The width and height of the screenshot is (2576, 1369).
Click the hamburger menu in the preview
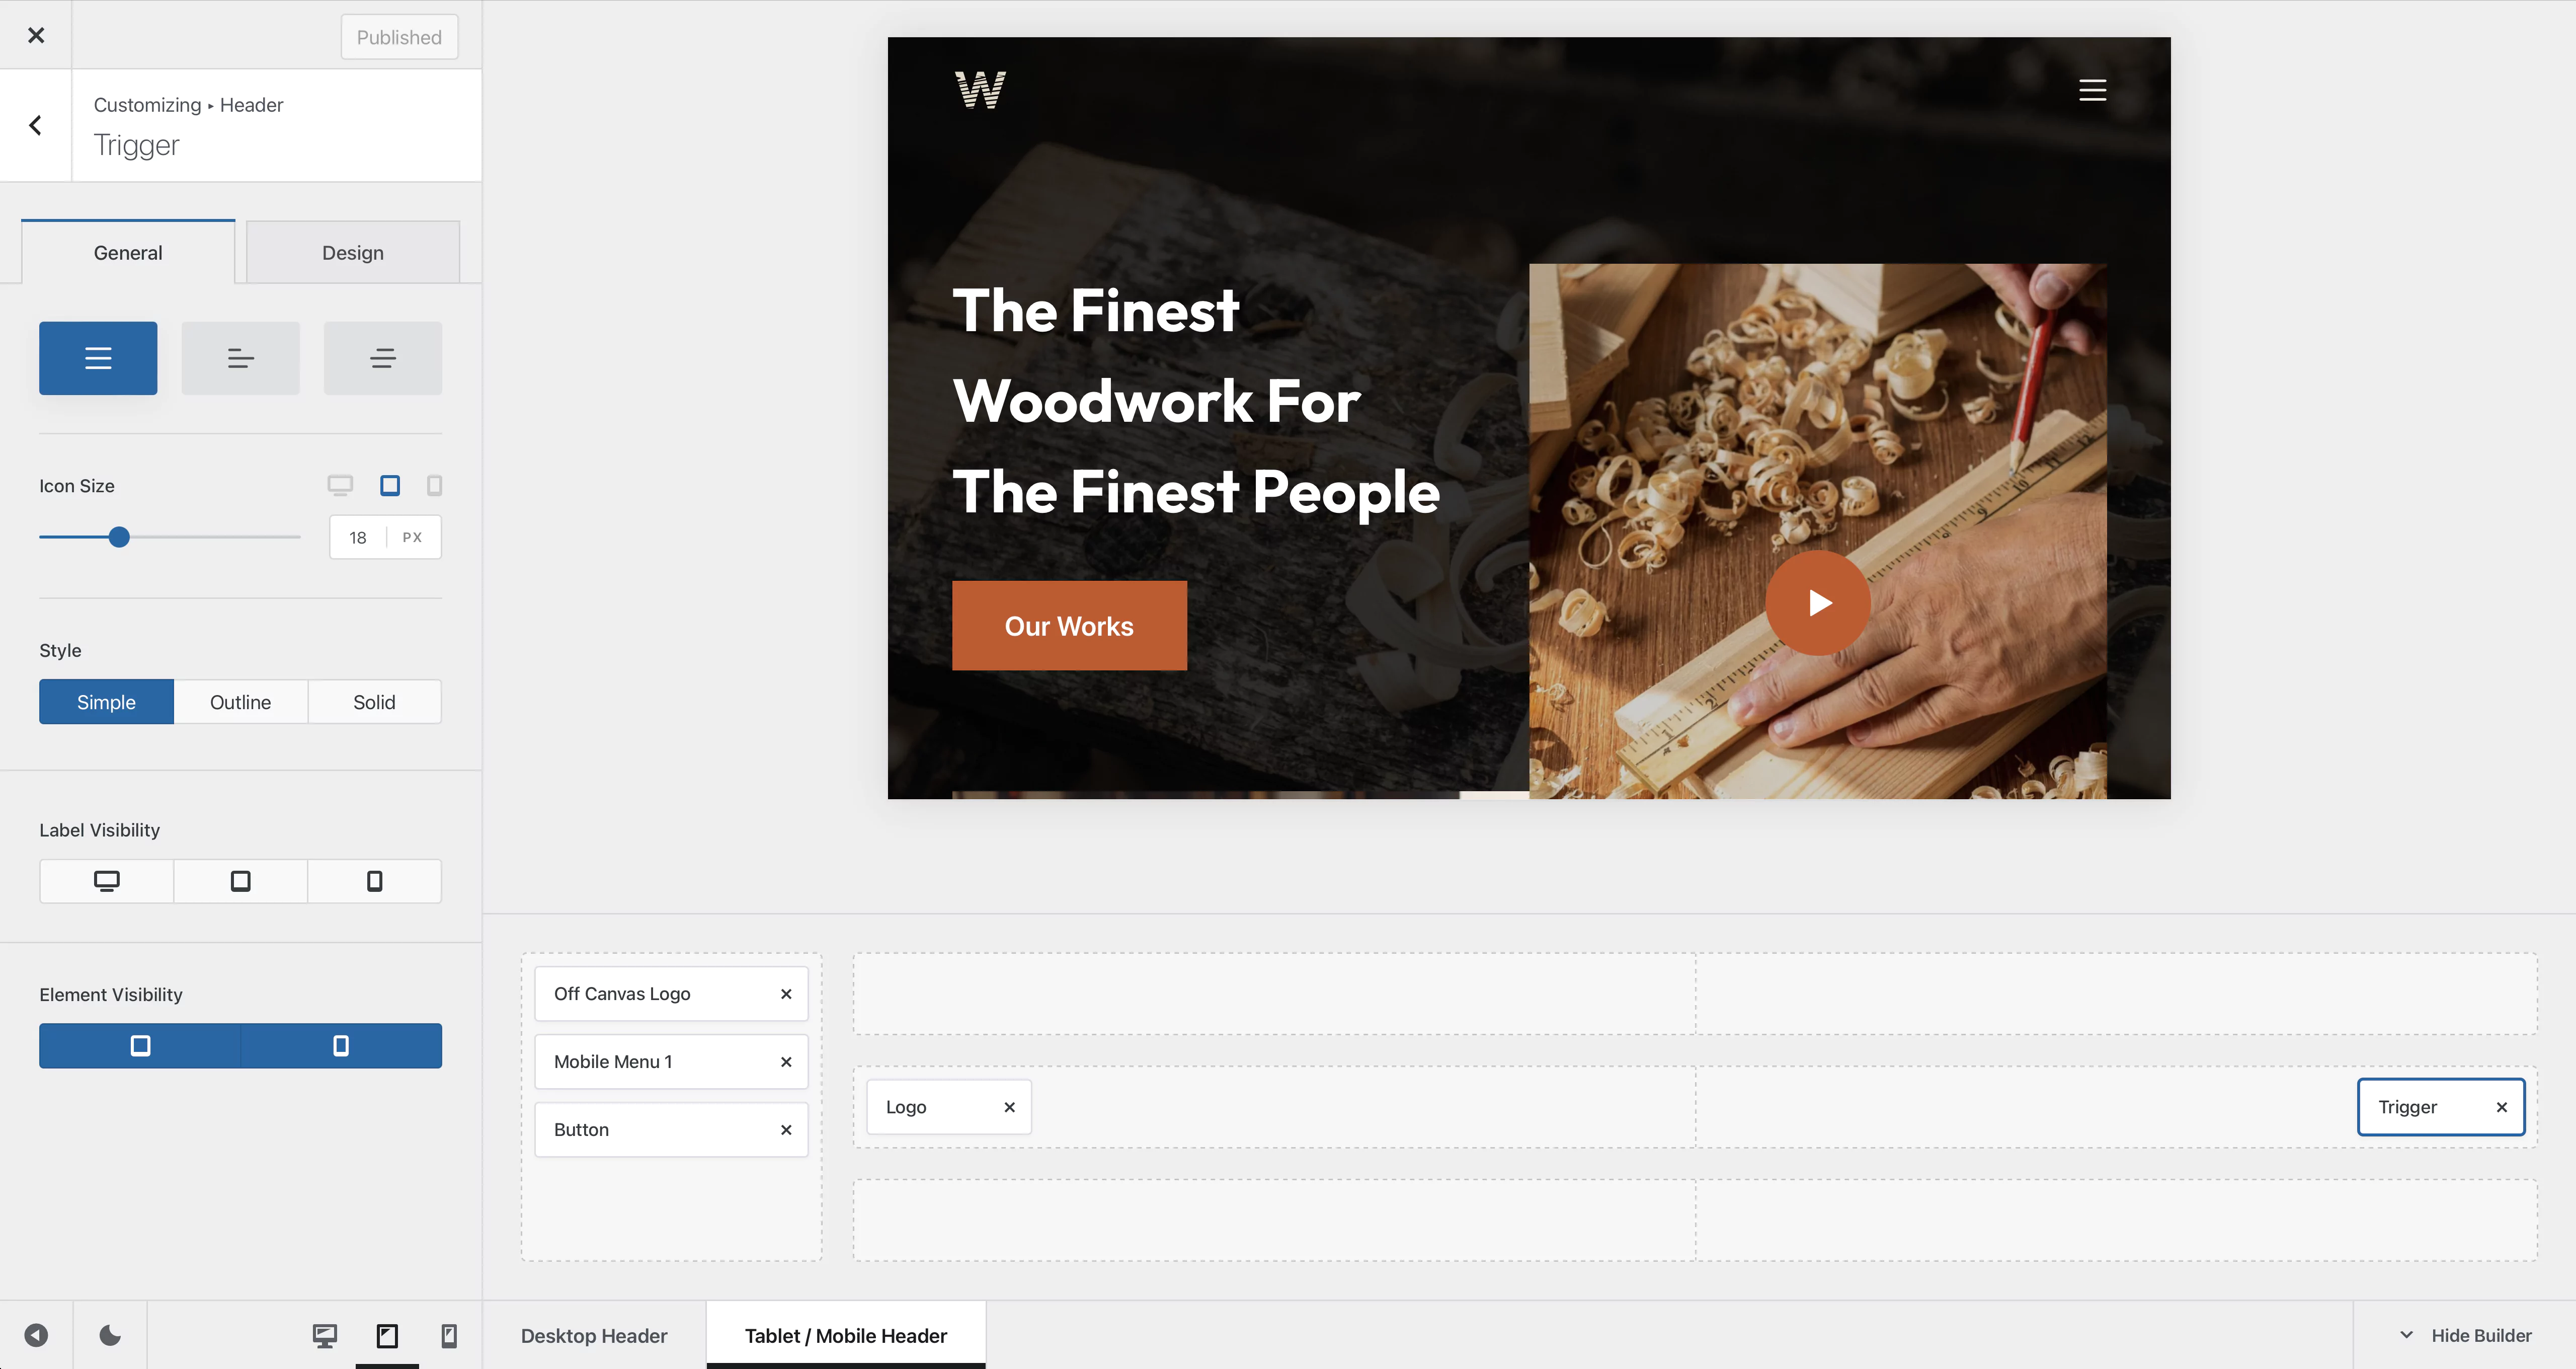tap(2092, 90)
